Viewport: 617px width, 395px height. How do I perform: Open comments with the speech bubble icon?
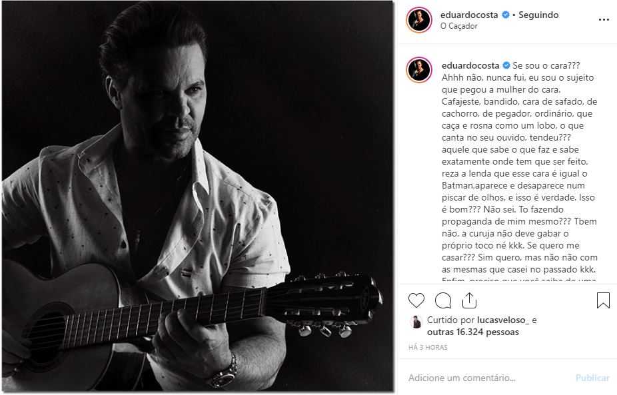pos(443,300)
